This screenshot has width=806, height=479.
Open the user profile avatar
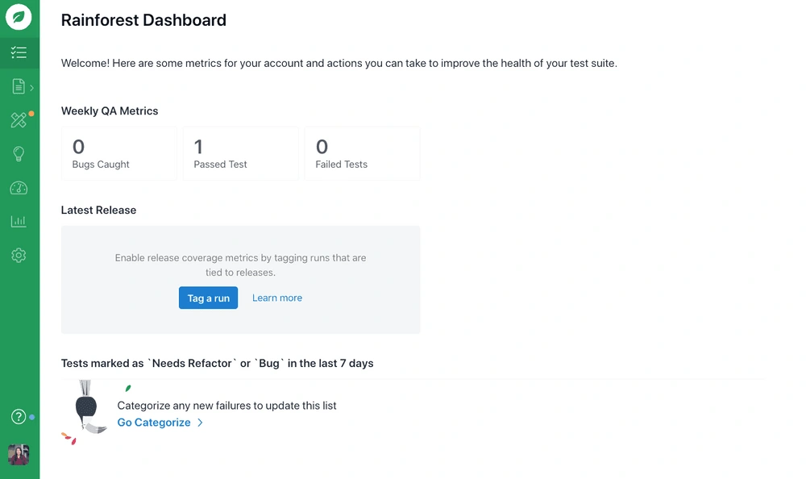pos(19,455)
